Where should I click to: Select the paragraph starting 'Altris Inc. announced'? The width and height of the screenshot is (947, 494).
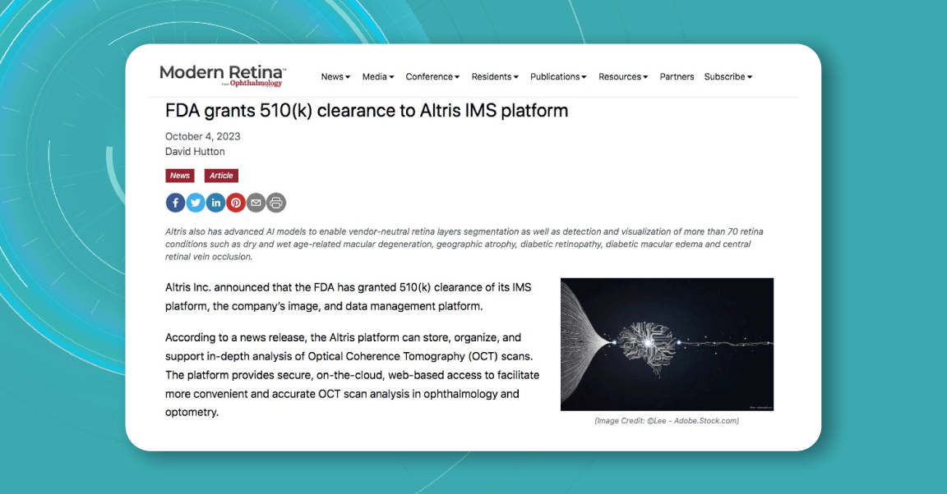[349, 297]
